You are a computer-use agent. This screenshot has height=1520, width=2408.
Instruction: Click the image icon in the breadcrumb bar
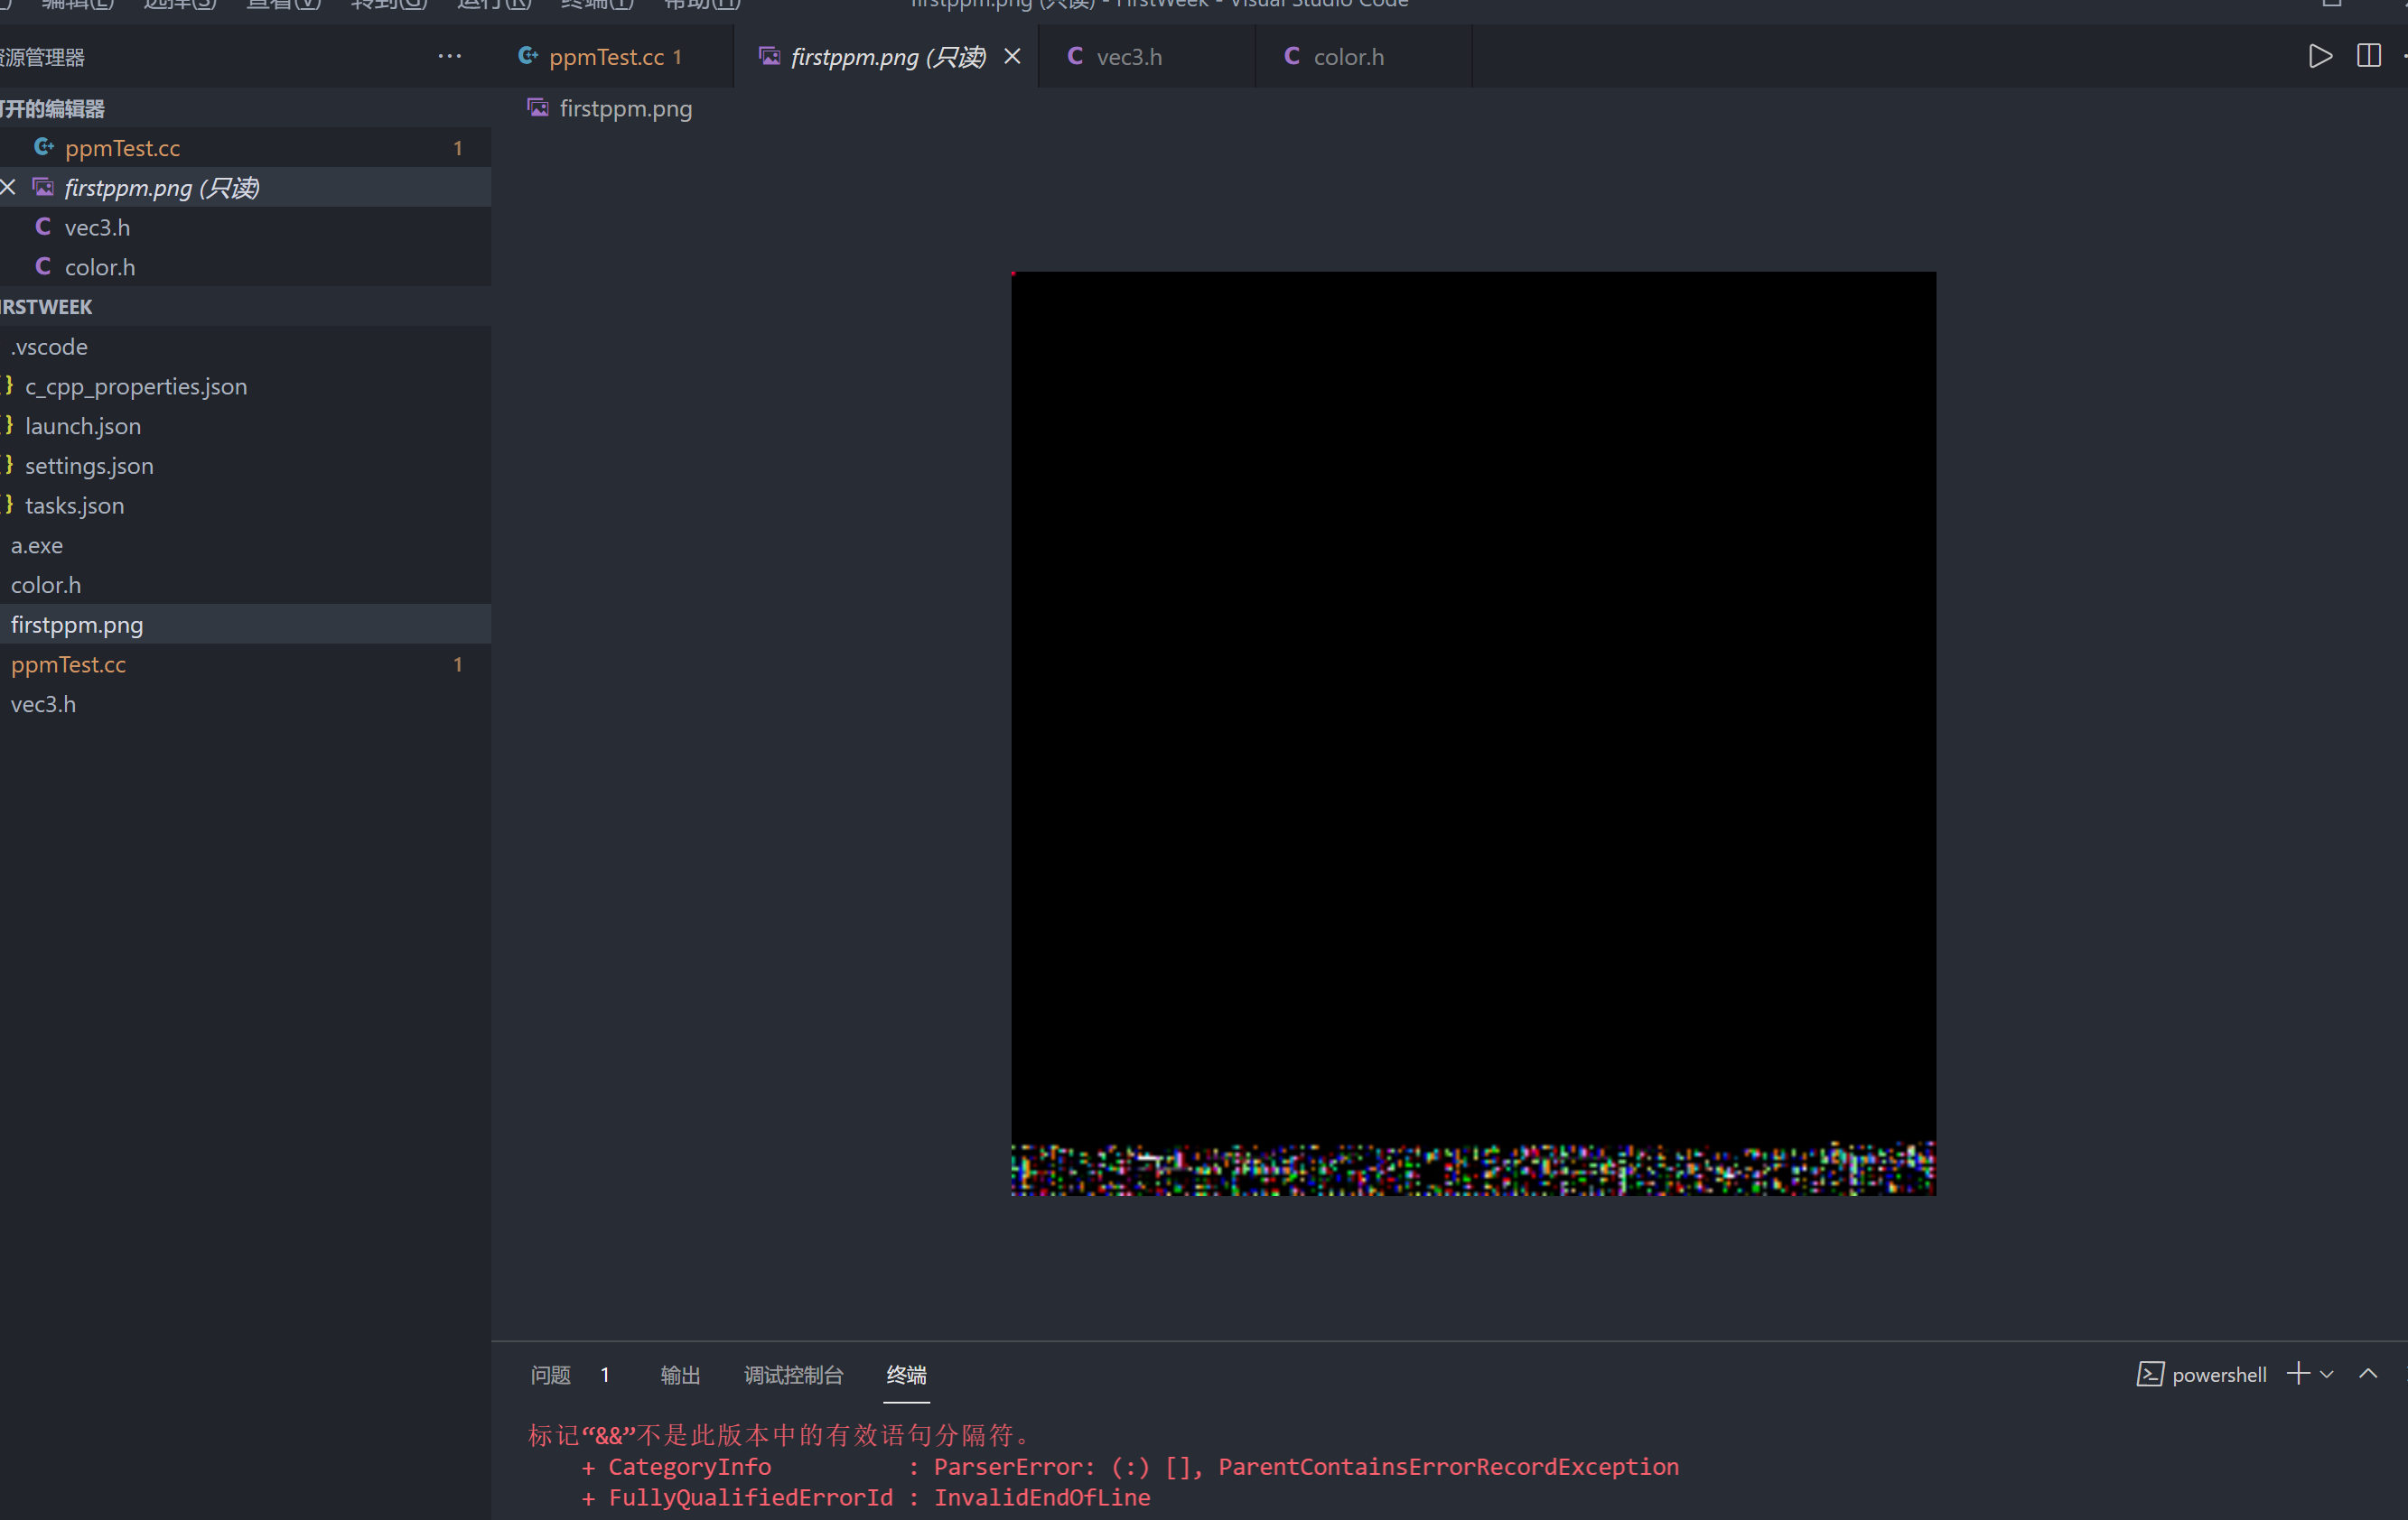pos(539,108)
